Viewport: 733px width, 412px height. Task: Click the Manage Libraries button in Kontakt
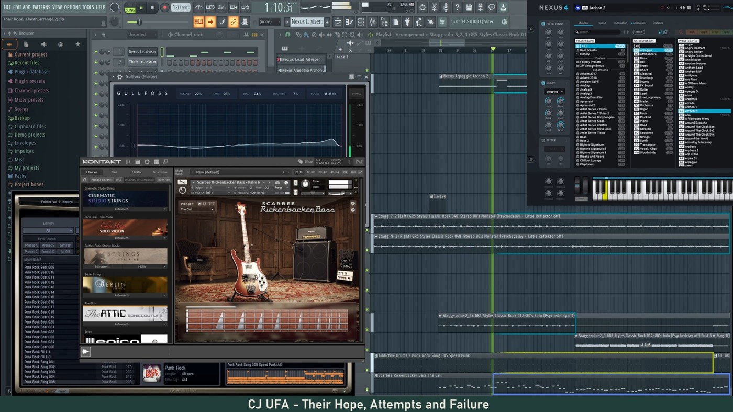102,180
